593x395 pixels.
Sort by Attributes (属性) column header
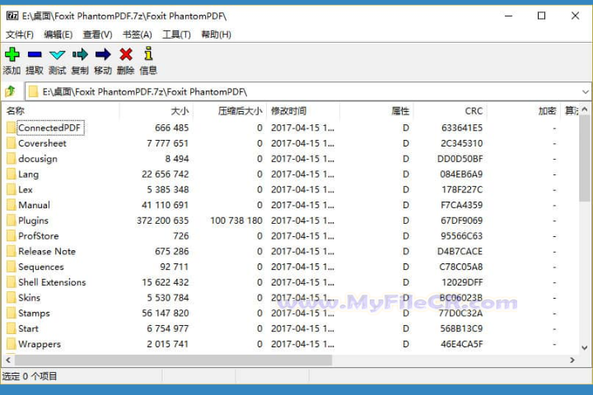376,111
